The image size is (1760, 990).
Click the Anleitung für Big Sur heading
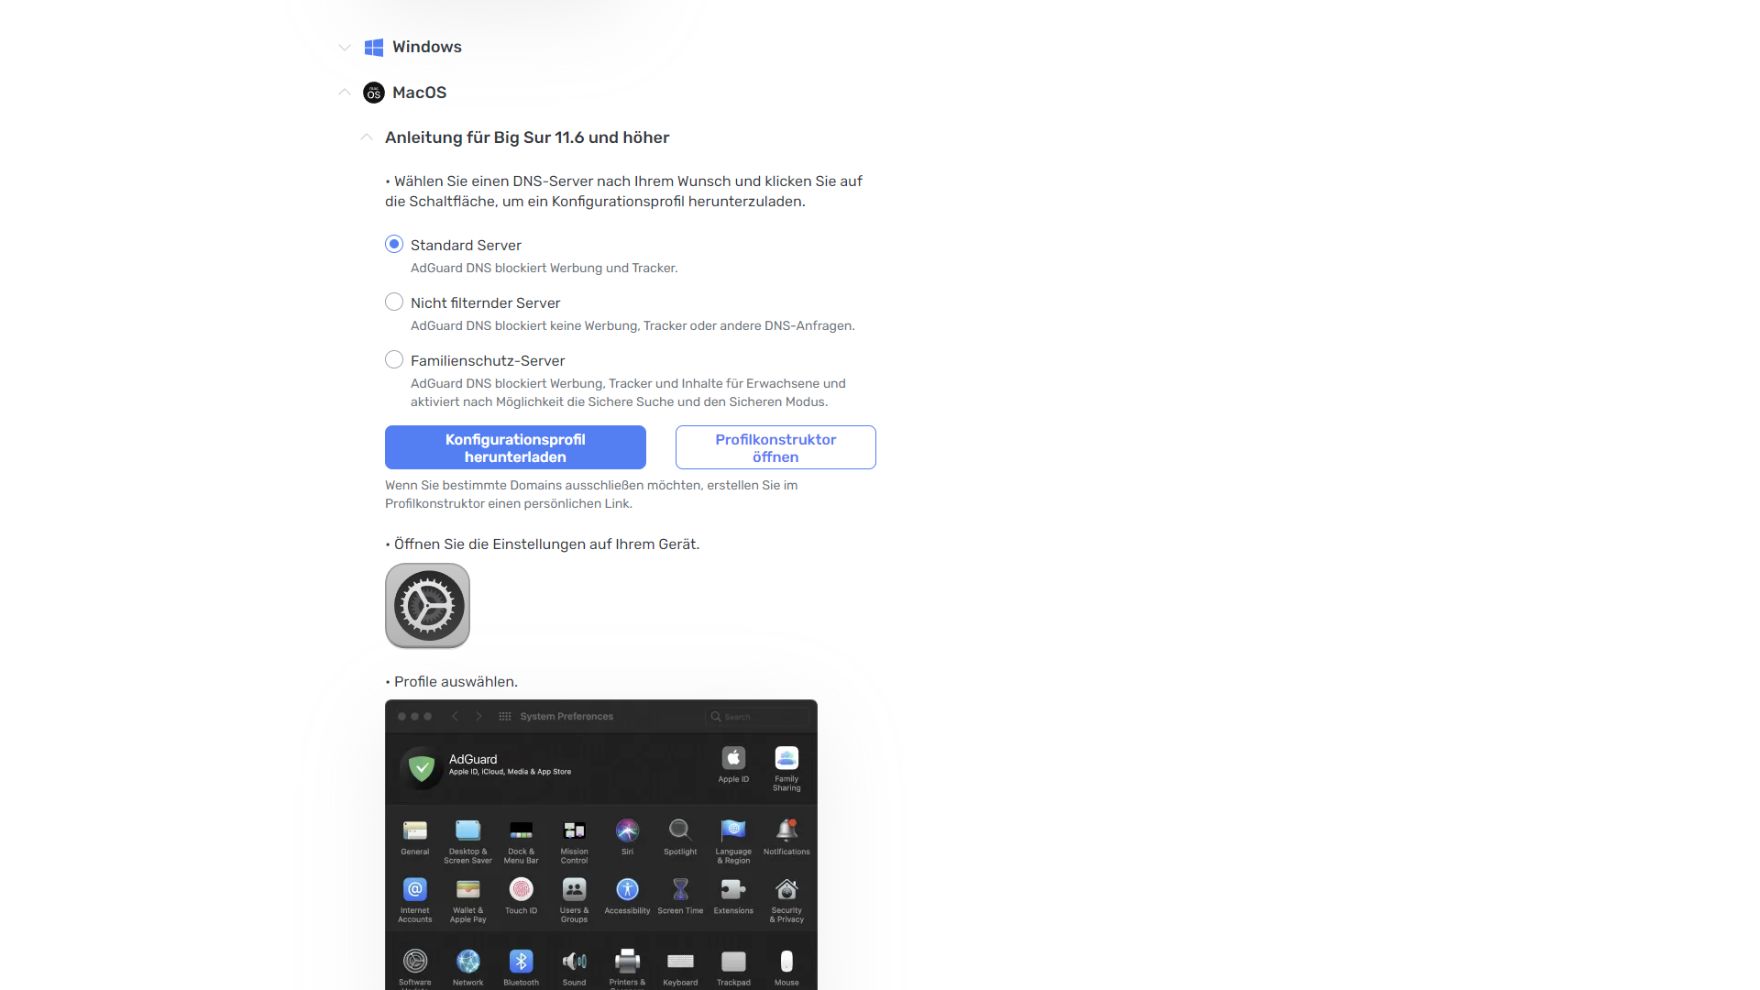(x=527, y=137)
